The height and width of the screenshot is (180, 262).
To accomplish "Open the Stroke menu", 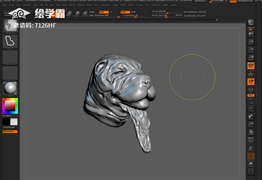I will coord(131,5).
